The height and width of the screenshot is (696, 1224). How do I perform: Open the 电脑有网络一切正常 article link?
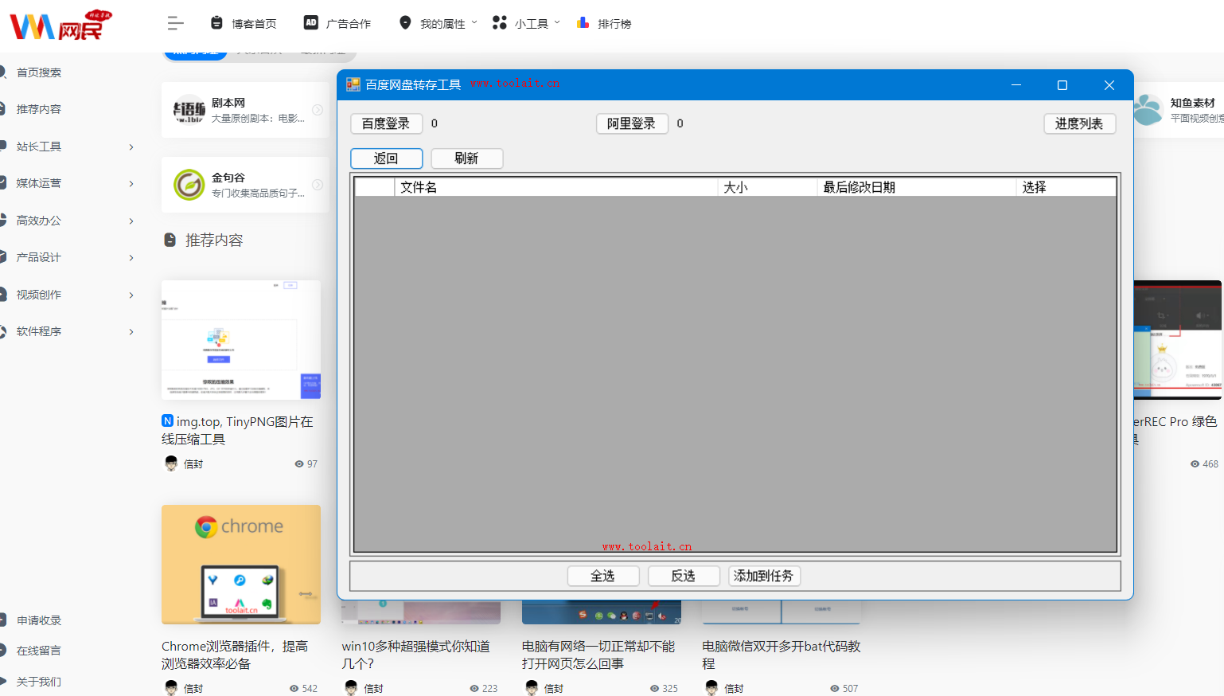tap(598, 655)
